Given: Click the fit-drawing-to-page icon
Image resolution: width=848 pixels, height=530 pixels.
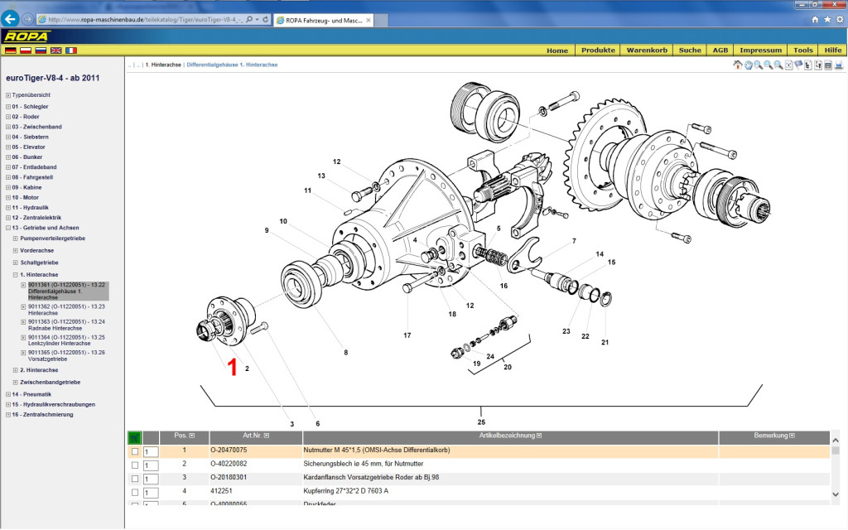Looking at the screenshot, I should (x=788, y=65).
